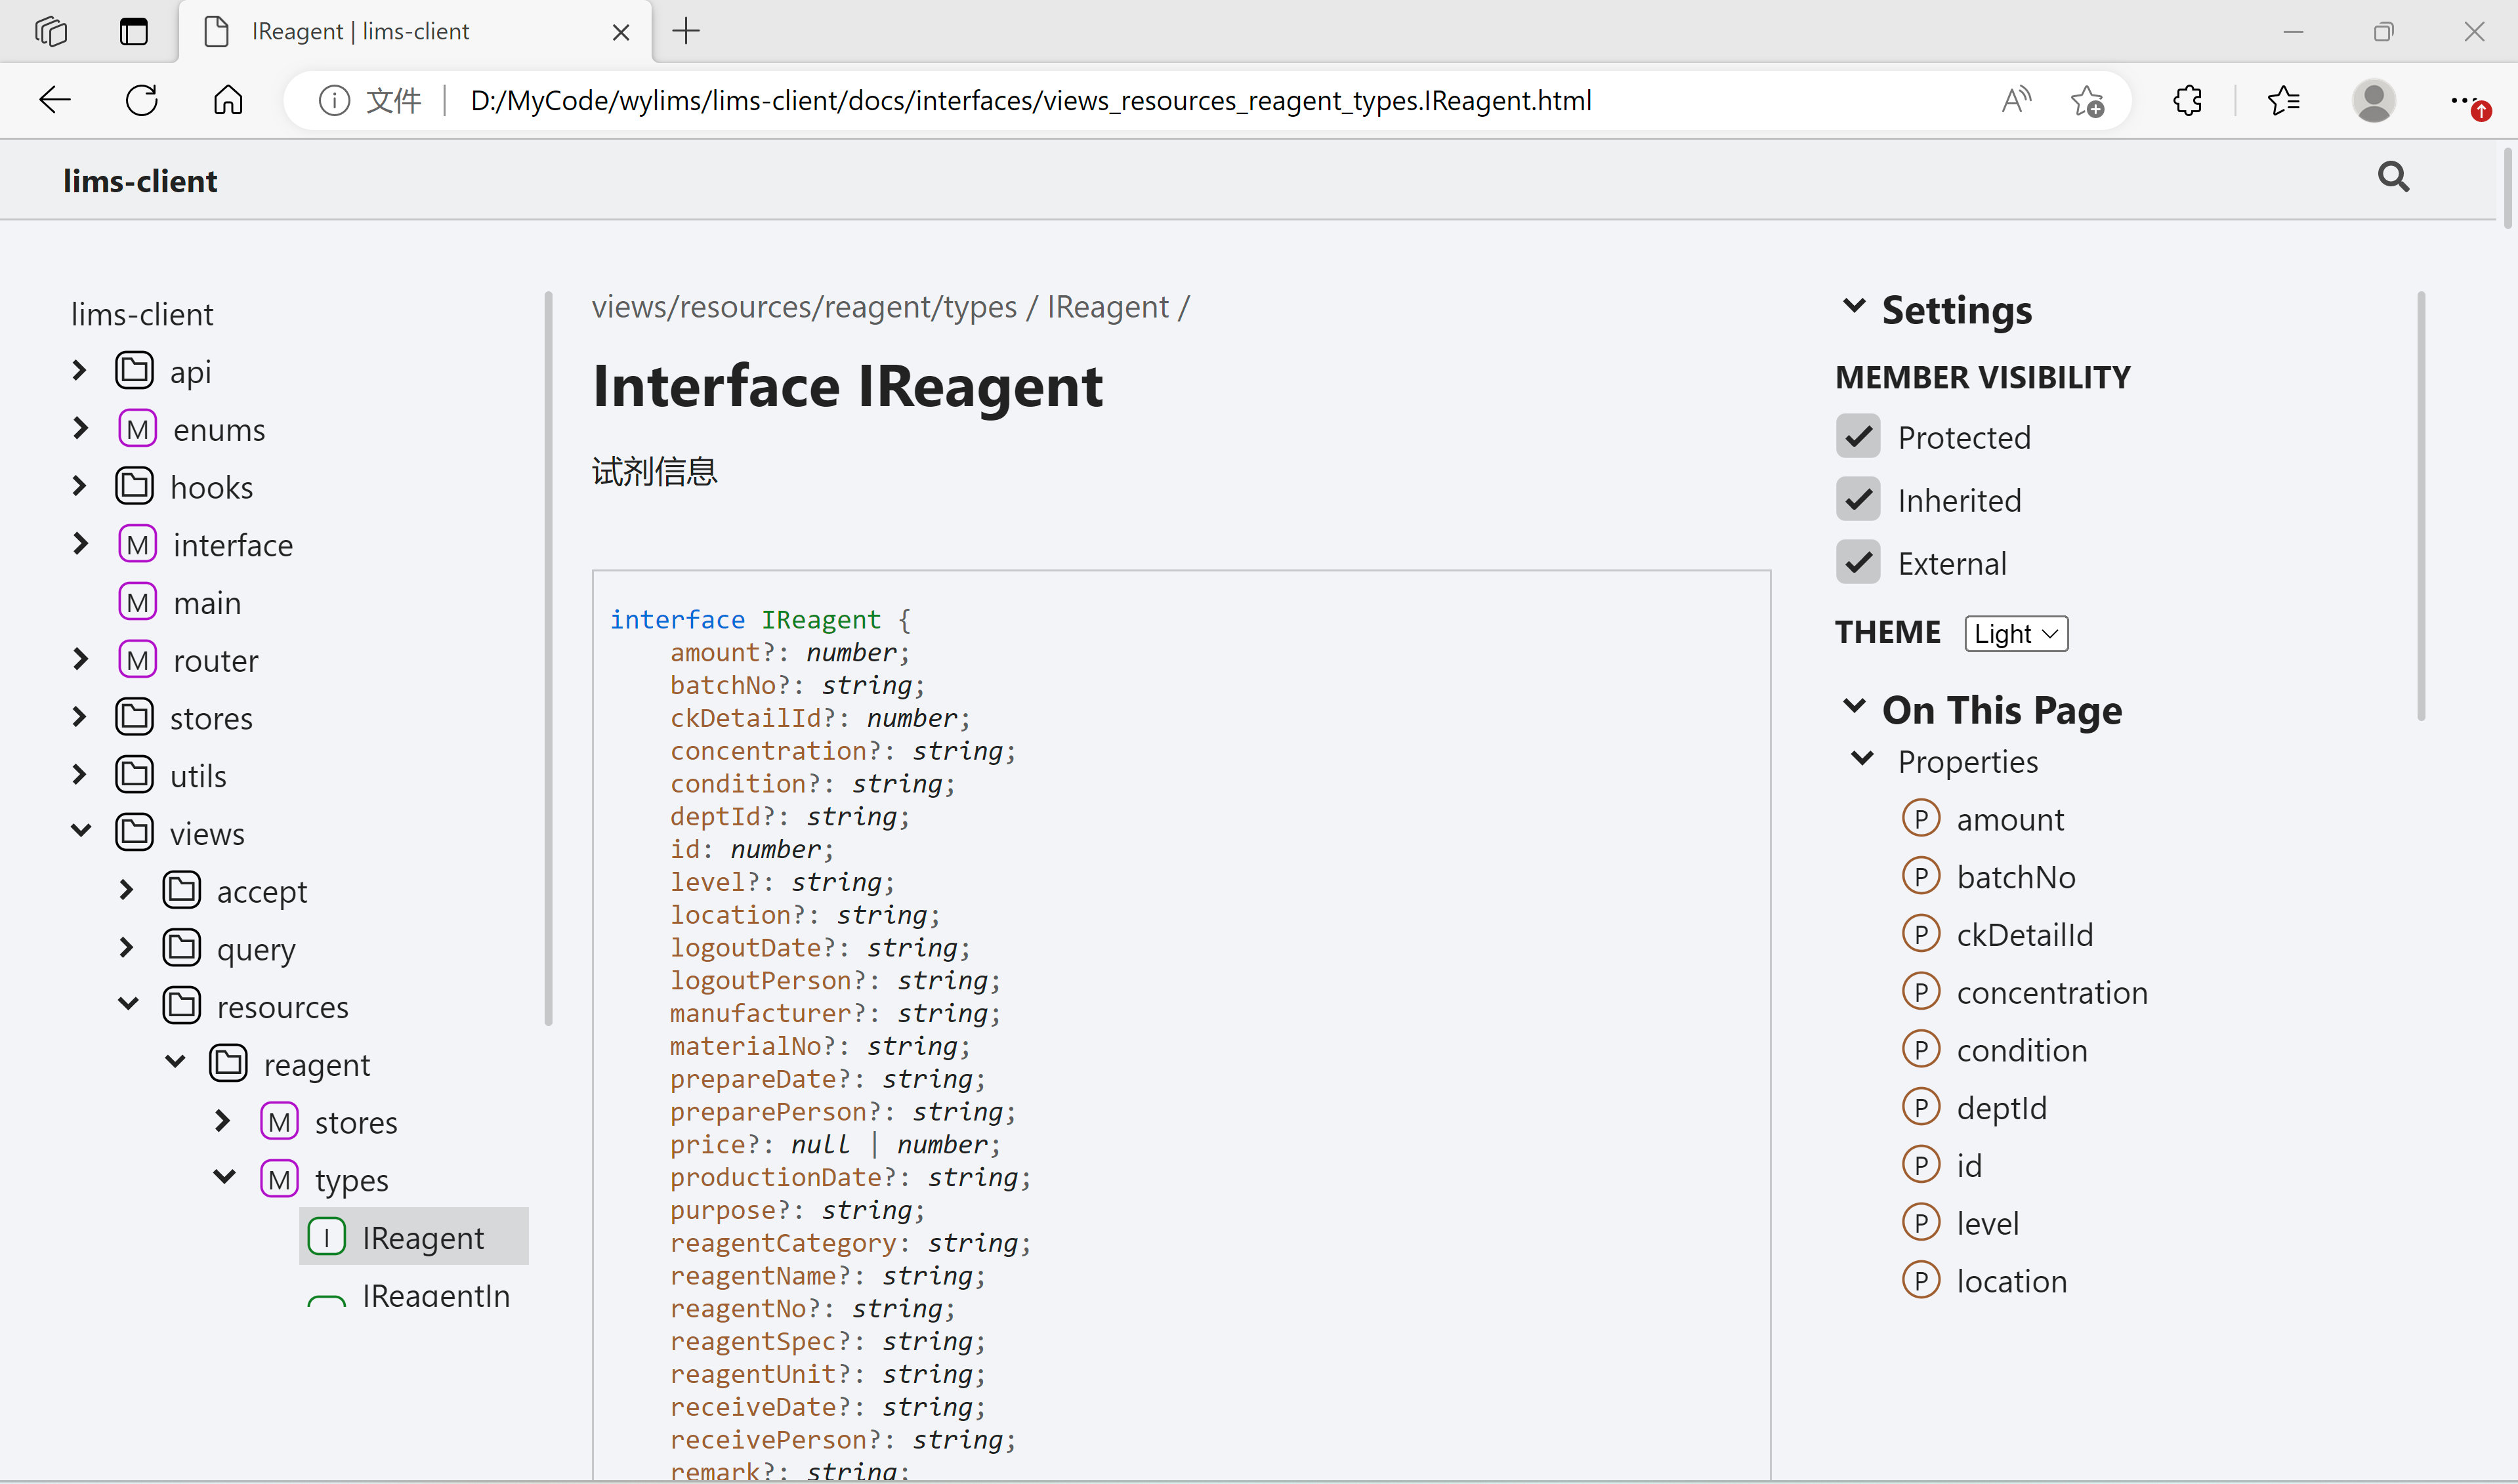Open the browser extensions puzzle icon
2518x1484 pixels.
point(2187,100)
